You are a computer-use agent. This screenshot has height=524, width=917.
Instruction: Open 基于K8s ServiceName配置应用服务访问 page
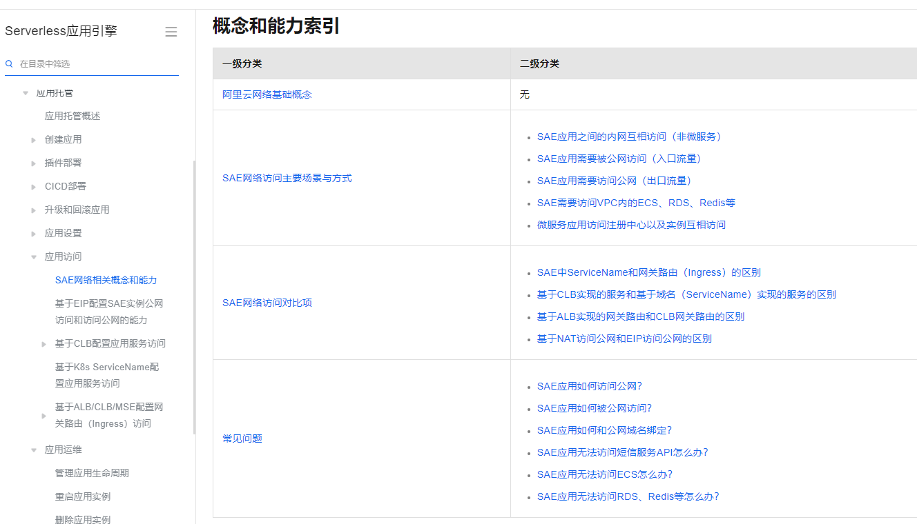pyautogui.click(x=107, y=375)
